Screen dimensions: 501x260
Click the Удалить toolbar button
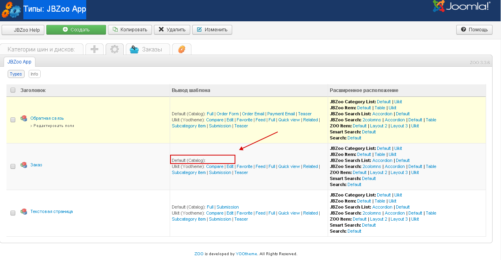coord(172,29)
